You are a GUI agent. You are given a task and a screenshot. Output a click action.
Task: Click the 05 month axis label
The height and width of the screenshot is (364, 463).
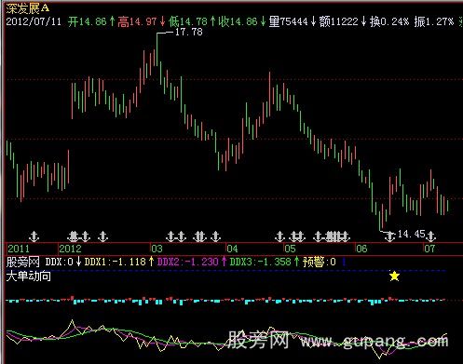point(290,249)
